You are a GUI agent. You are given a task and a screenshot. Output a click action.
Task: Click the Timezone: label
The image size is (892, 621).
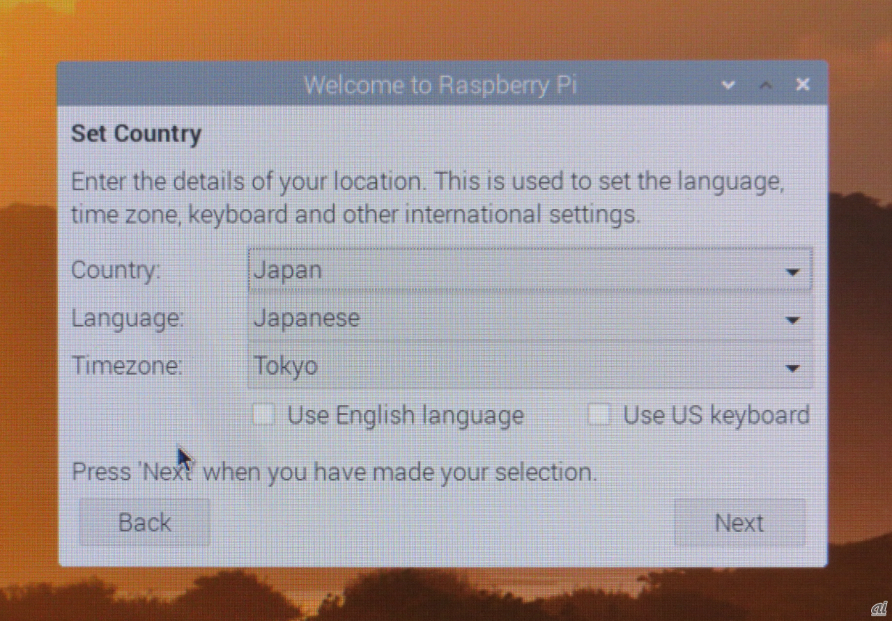click(127, 365)
